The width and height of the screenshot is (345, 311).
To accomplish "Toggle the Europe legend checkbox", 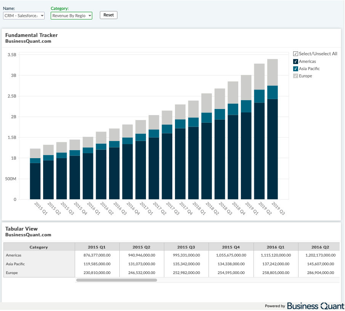I will (295, 76).
